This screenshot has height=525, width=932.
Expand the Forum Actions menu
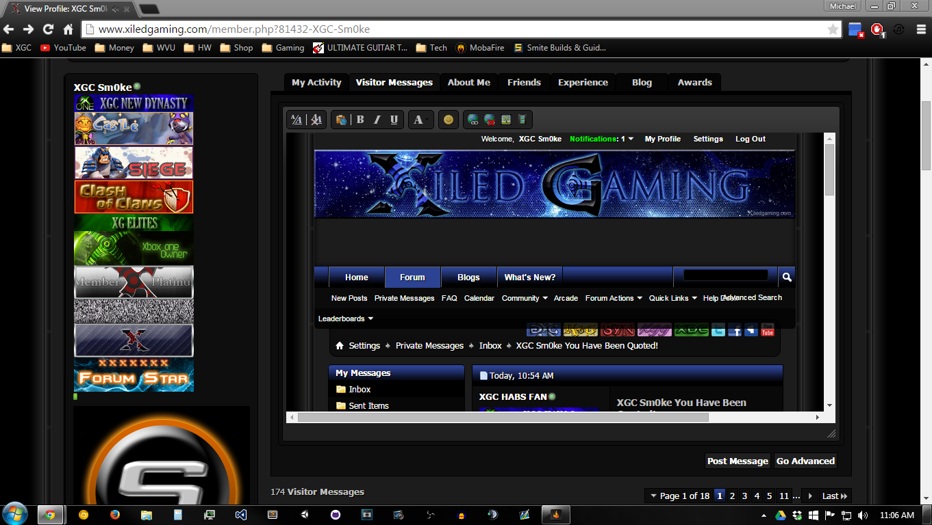(614, 298)
